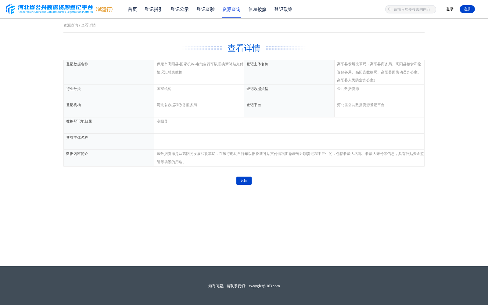Click the 查看详情 page heading

244,48
